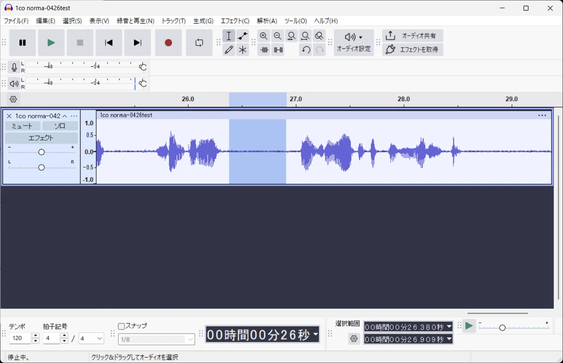Enable the スナップ checkbox
Image resolution: width=563 pixels, height=363 pixels.
(122, 326)
